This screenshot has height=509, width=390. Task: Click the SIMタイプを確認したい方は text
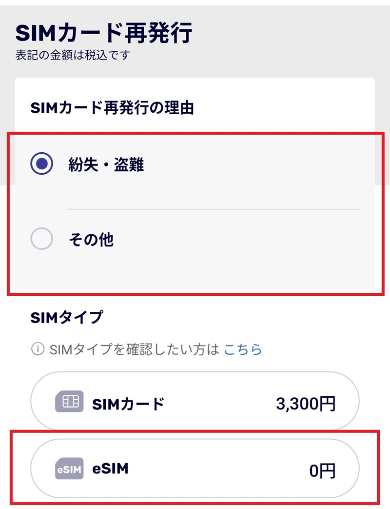click(135, 349)
